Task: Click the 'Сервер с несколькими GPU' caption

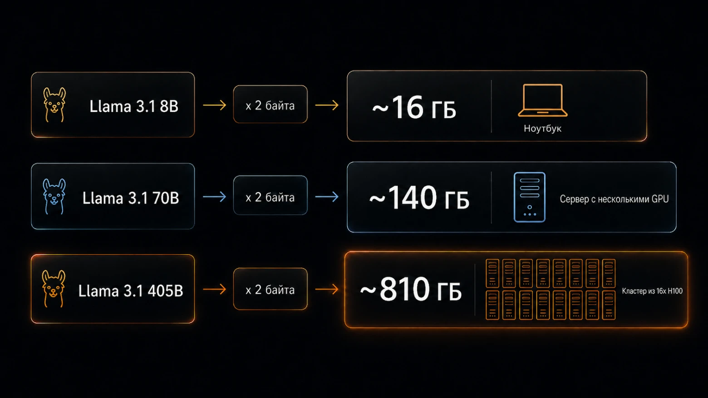Action: 614,199
